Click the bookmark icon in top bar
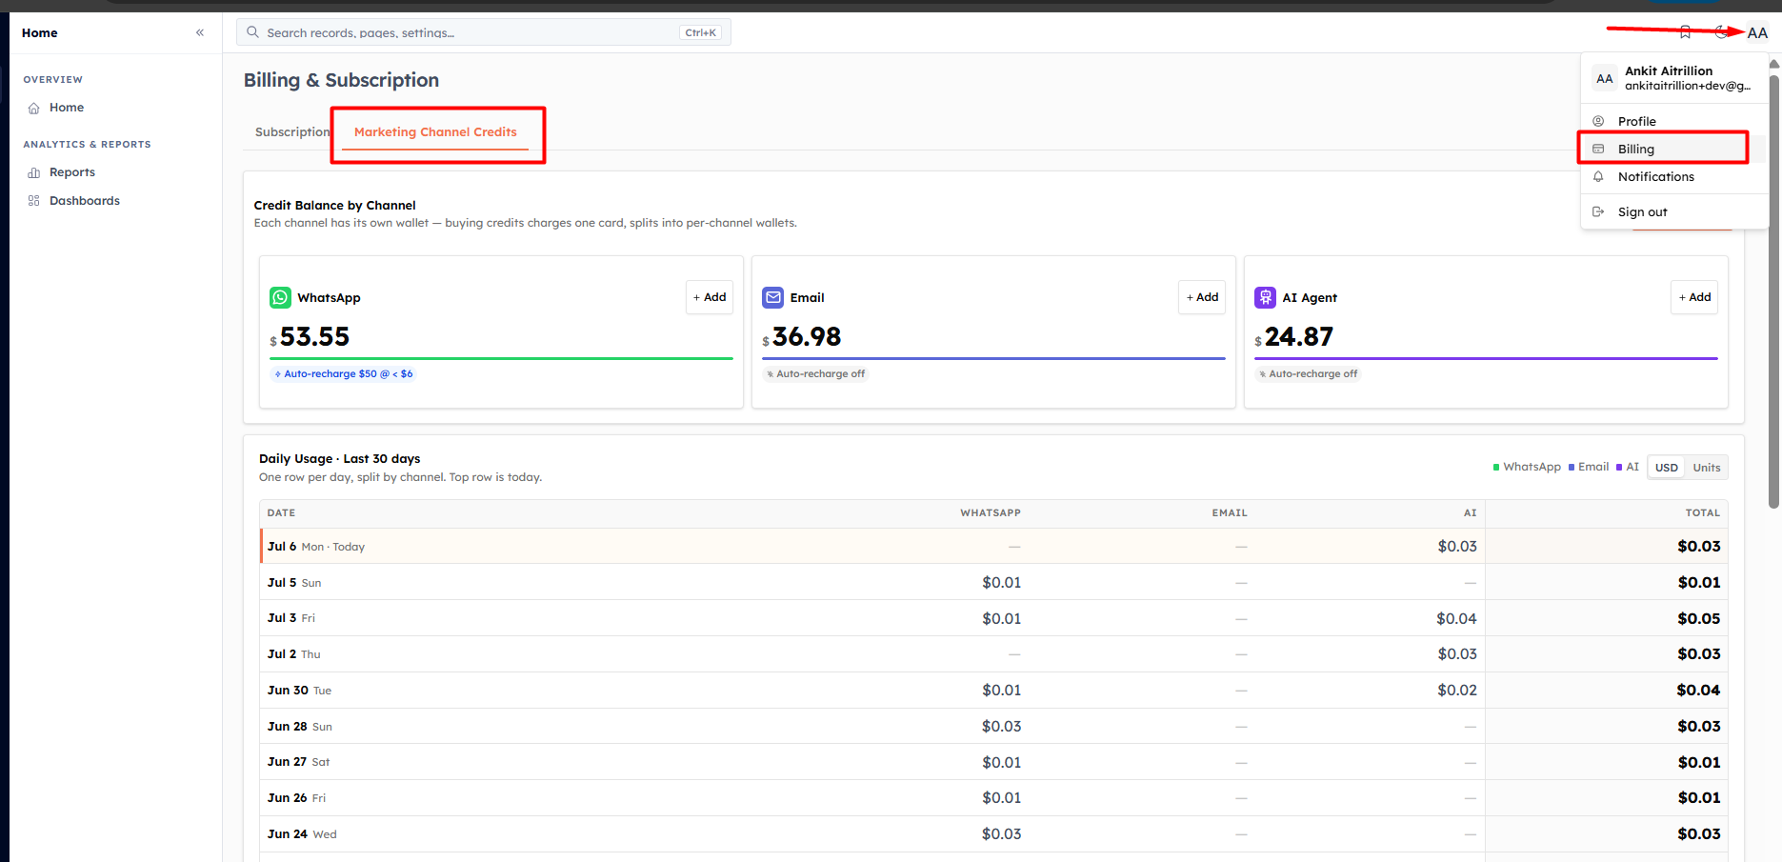The height and width of the screenshot is (862, 1782). pyautogui.click(x=1685, y=32)
